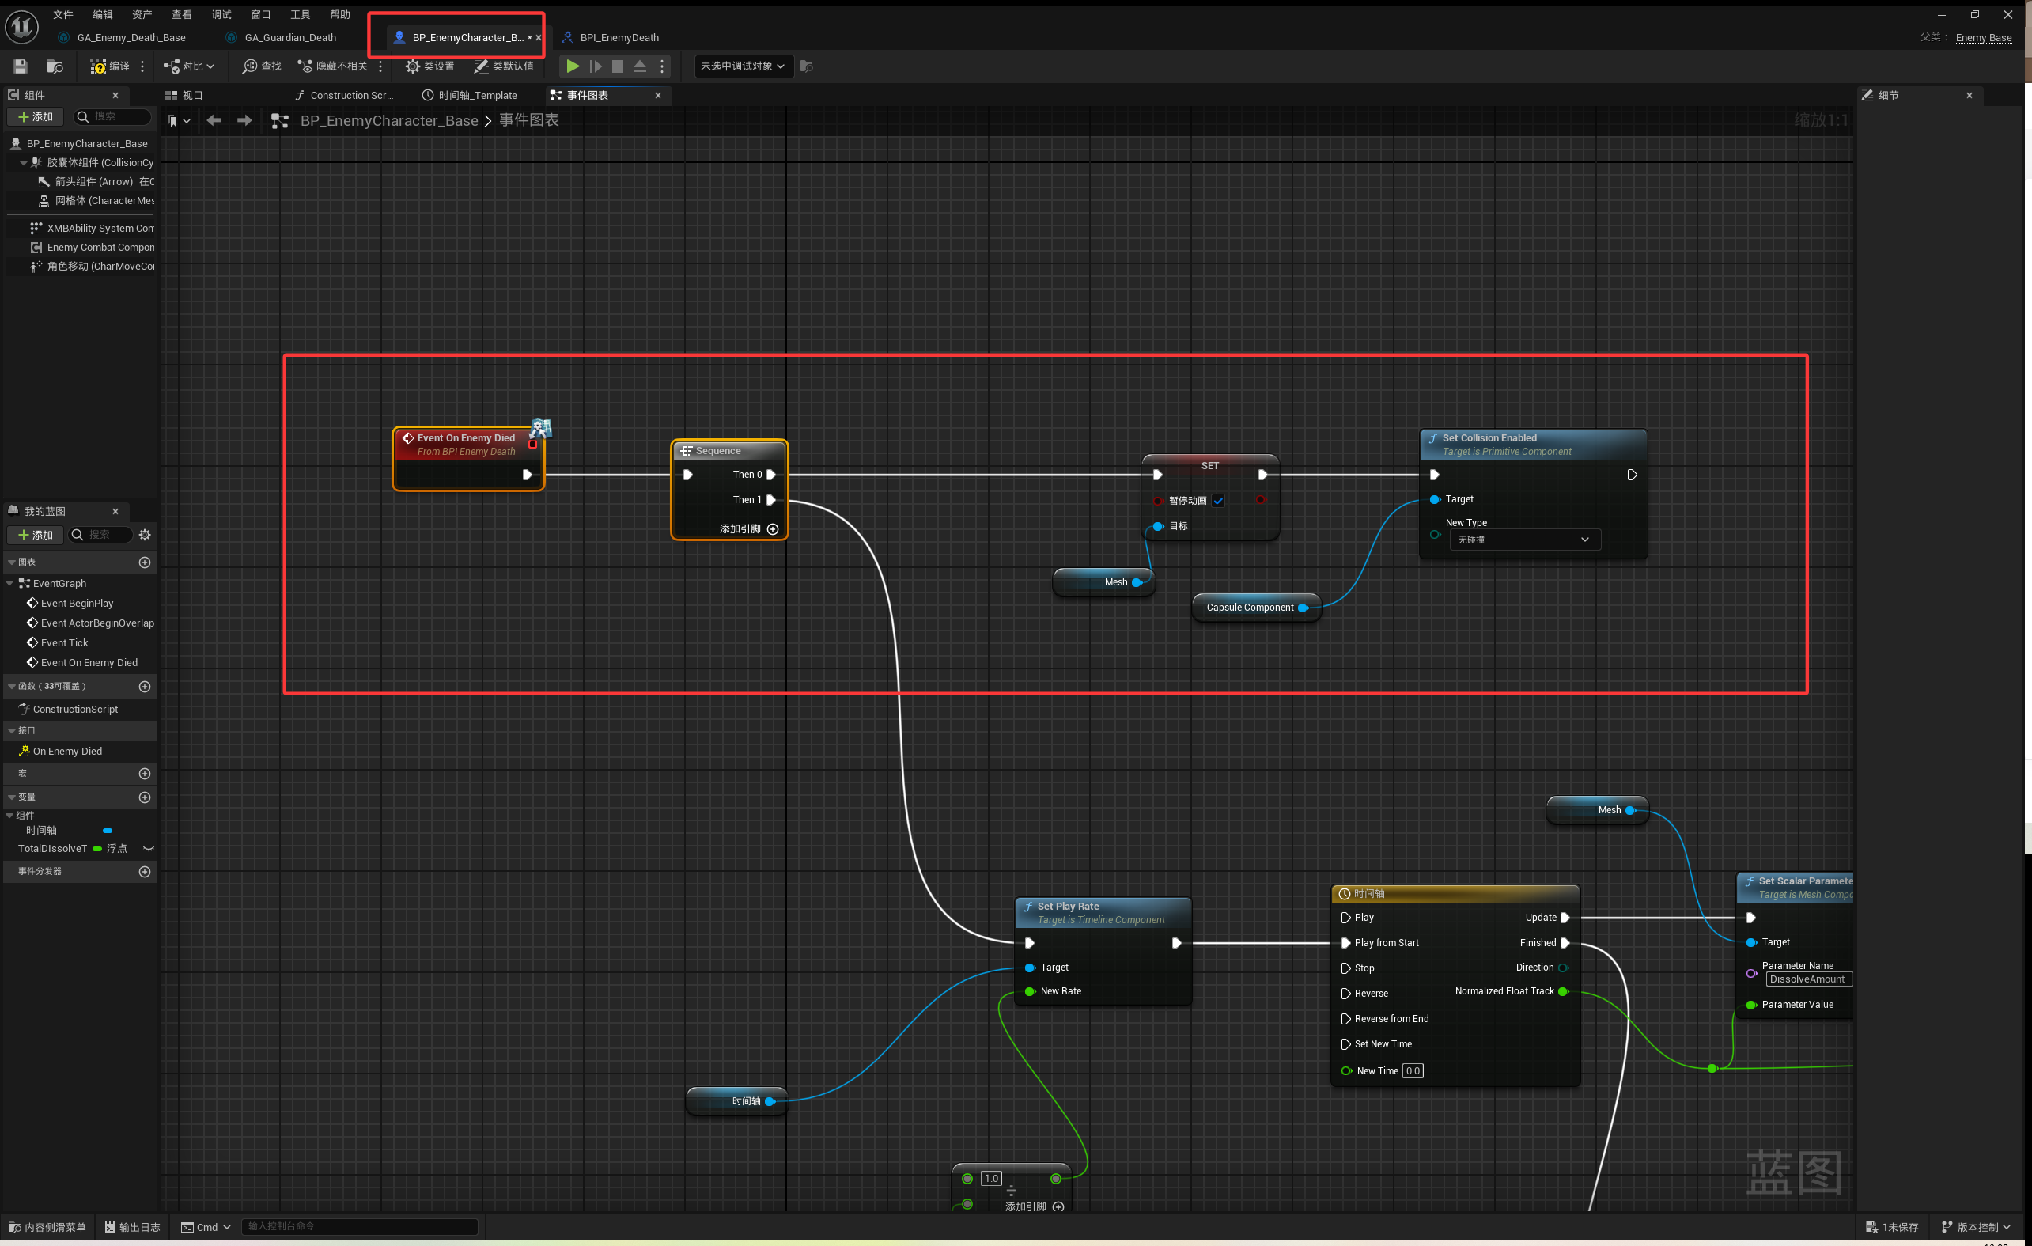
Task: Click the Enemy Base parent class link
Action: click(x=1982, y=37)
